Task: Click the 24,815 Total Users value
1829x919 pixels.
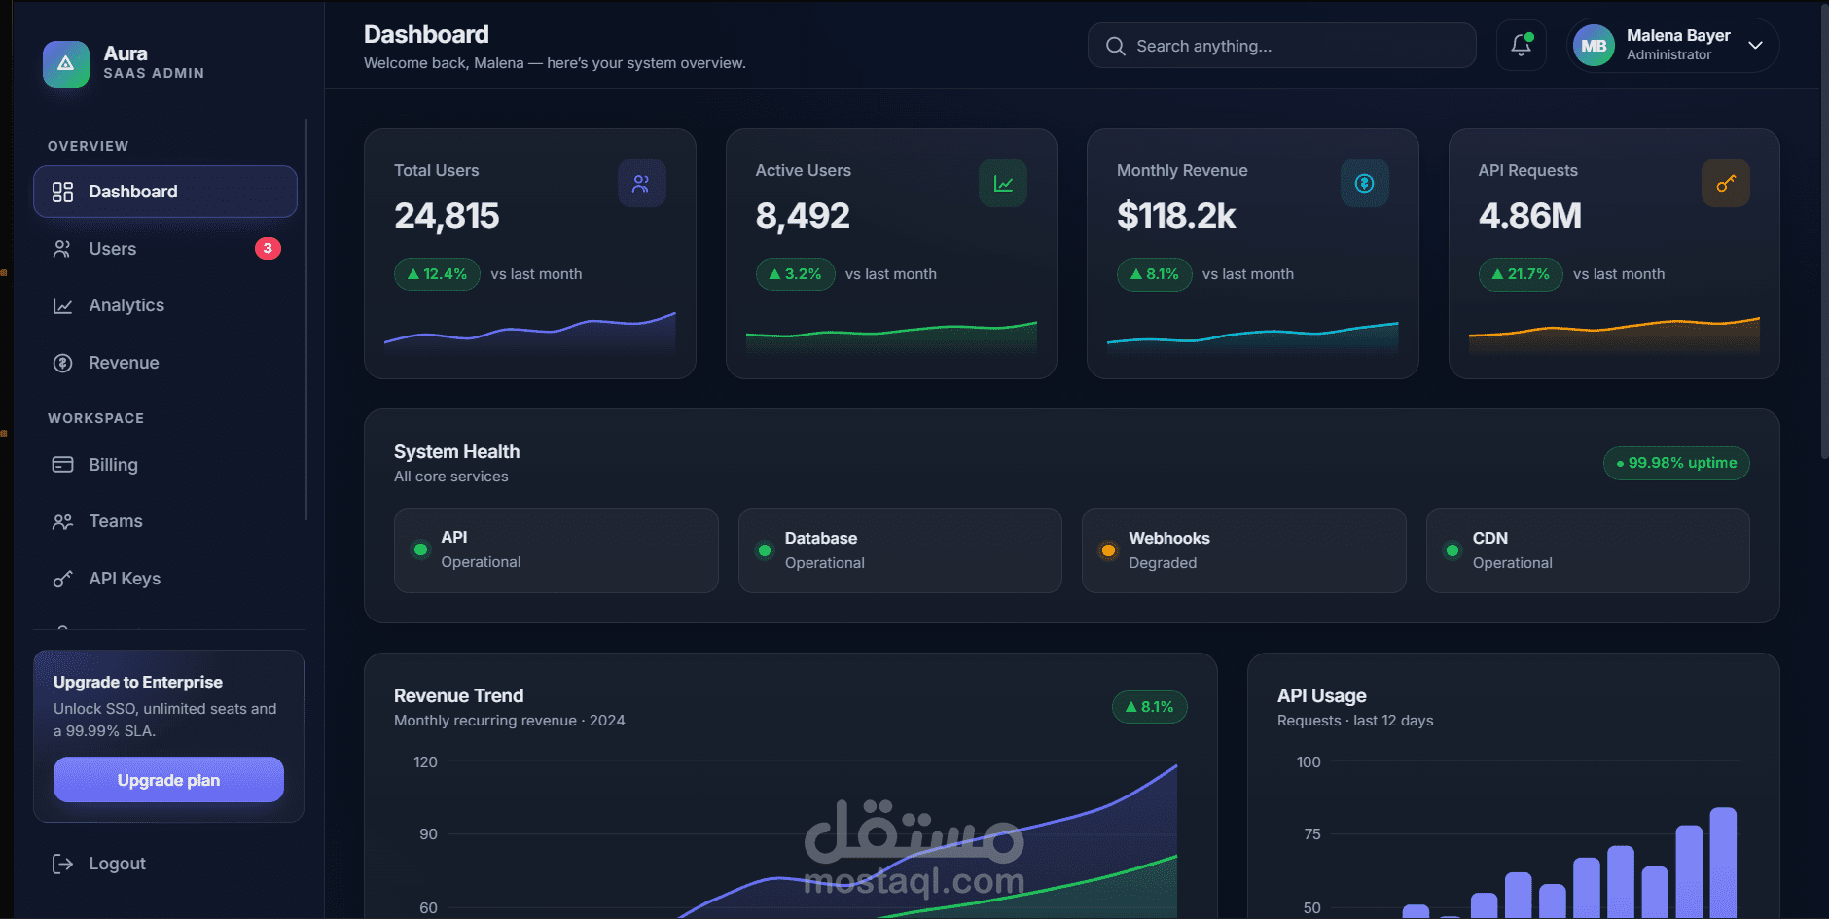Action: click(447, 216)
